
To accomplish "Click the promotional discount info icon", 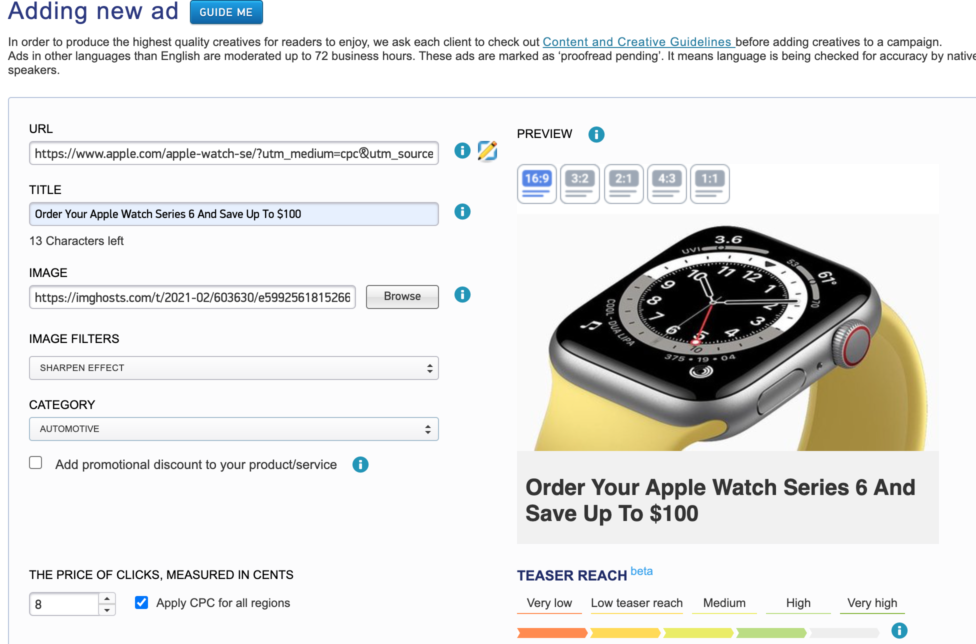I will [360, 464].
